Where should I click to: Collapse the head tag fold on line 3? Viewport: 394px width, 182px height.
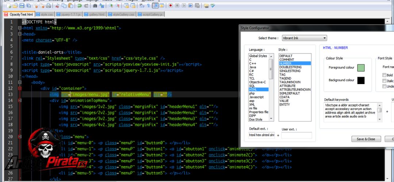[x=20, y=34]
